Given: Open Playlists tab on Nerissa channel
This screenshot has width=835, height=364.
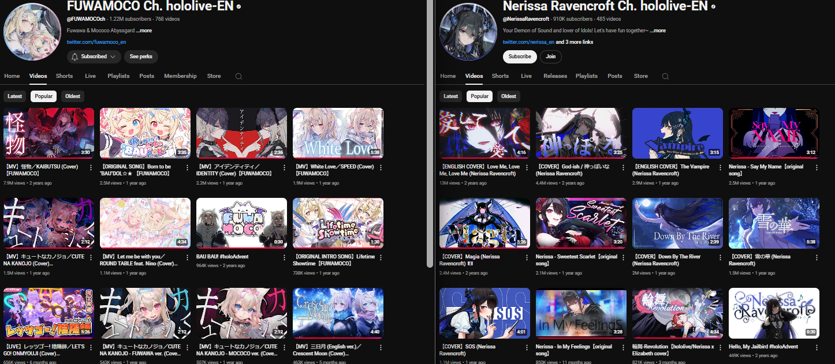Looking at the screenshot, I should click(586, 76).
